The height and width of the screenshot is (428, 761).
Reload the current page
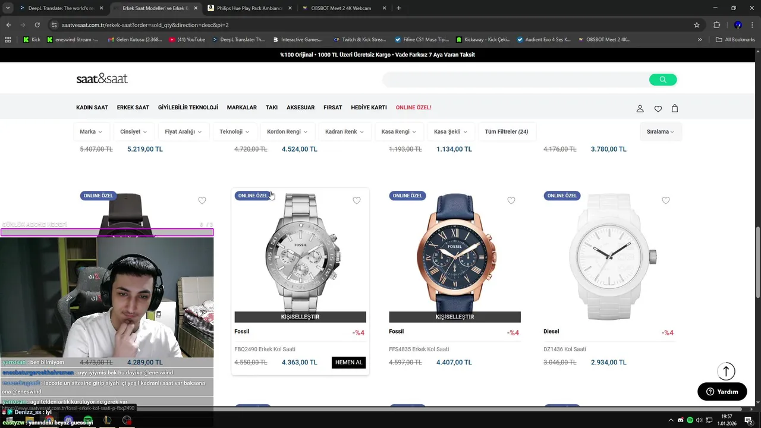[37, 25]
